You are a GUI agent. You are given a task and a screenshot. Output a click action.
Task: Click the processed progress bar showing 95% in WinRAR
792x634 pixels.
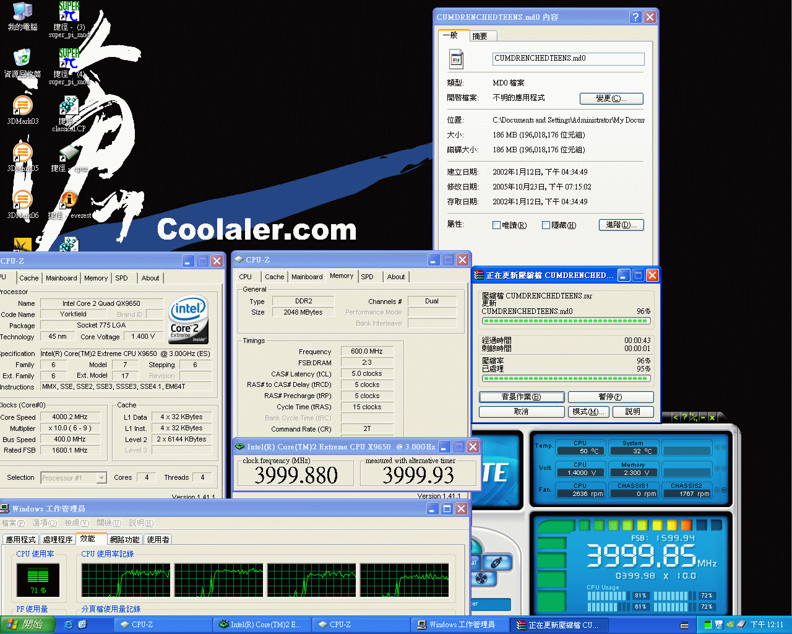[x=566, y=378]
